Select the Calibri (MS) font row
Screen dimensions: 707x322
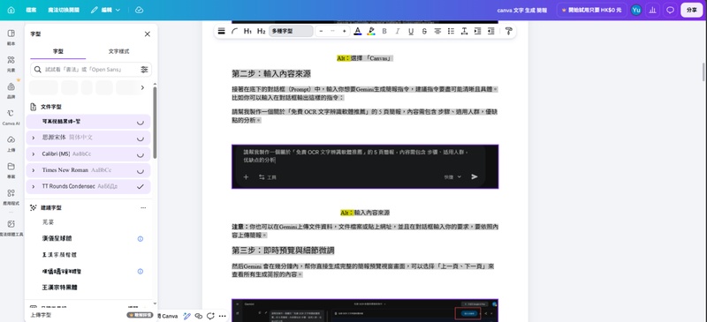pyautogui.click(x=88, y=154)
